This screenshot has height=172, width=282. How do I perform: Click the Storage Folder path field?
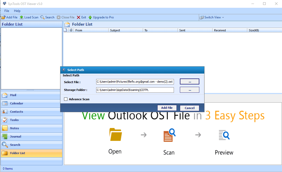(x=135, y=90)
